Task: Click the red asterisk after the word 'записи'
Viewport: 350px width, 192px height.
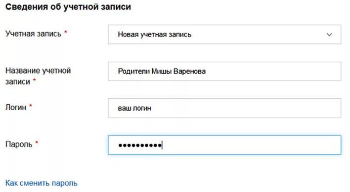Action: click(x=35, y=80)
